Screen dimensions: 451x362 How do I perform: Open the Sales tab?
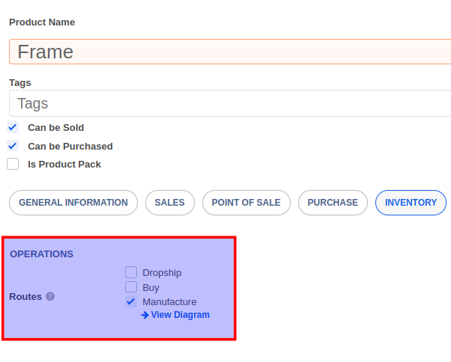tap(170, 203)
